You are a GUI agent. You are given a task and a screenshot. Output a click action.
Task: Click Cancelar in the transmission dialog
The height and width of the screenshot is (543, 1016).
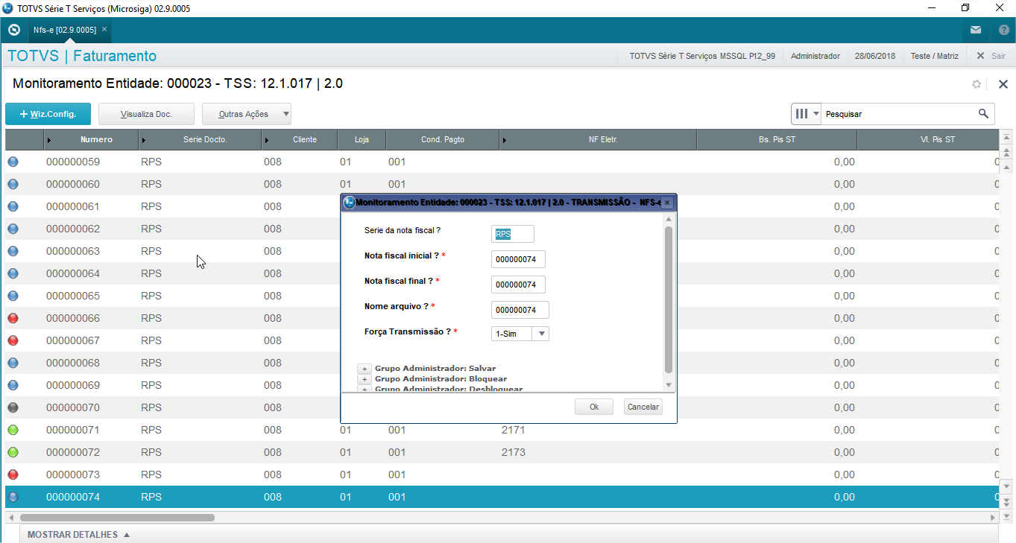tap(643, 407)
